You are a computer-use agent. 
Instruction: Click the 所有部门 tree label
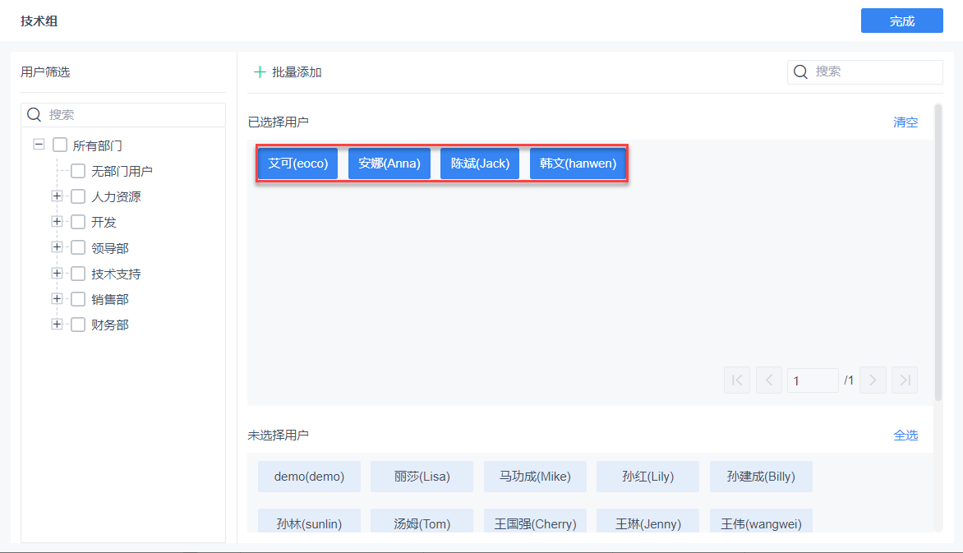tap(98, 145)
